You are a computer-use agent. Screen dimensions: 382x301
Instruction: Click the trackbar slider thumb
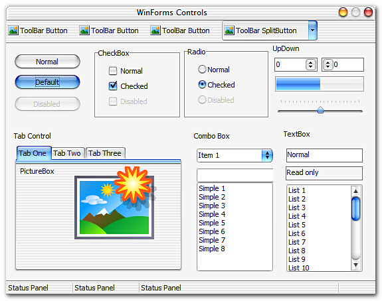320,110
